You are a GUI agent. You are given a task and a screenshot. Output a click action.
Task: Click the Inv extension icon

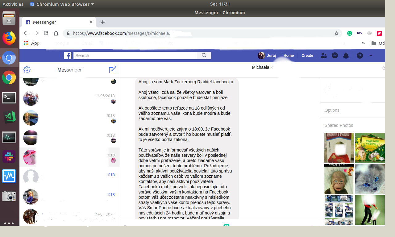tap(359, 33)
